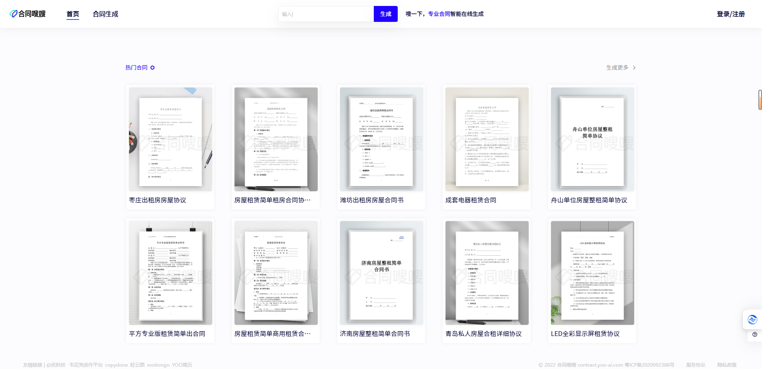Open the 济南房屋整租简单合同书 template
Image resolution: width=762 pixels, height=369 pixels.
click(381, 280)
